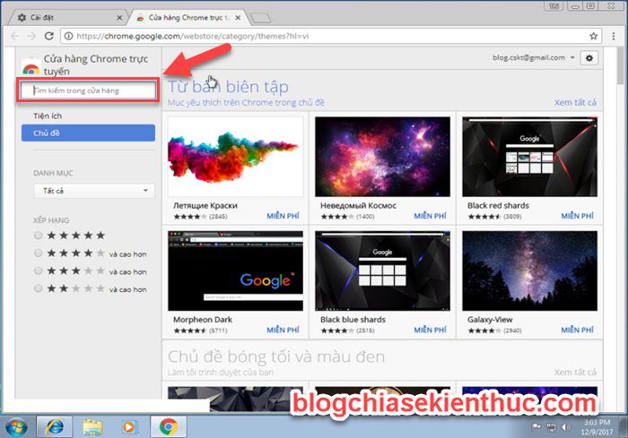
Task: Reload the page with refresh icon
Action: pyautogui.click(x=48, y=36)
